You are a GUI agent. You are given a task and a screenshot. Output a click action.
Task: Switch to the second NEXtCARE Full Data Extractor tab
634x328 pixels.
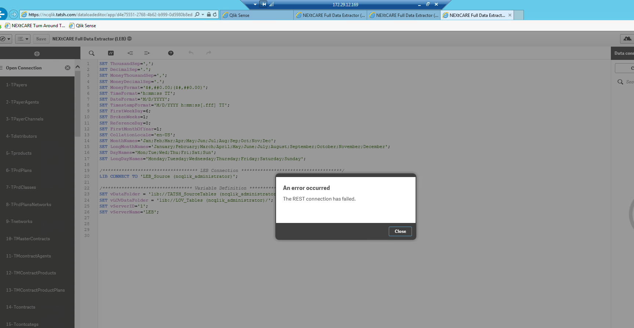coord(403,15)
